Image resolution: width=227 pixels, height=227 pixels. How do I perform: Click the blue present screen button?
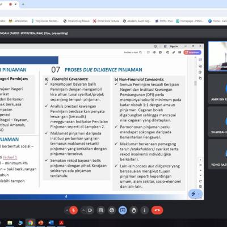(123, 210)
